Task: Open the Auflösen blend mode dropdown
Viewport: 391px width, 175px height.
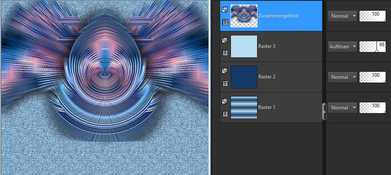Action: (342, 46)
